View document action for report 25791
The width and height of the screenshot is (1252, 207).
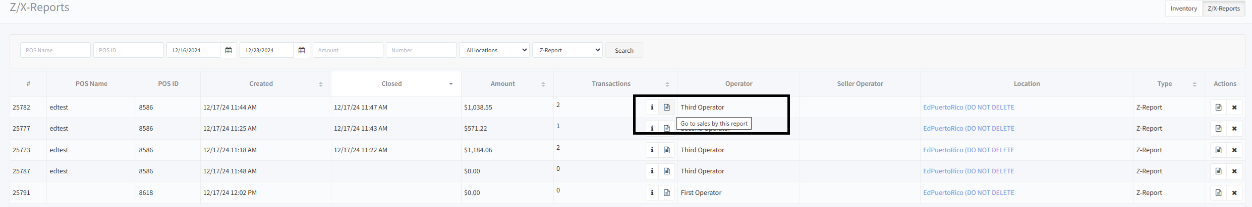1218,192
